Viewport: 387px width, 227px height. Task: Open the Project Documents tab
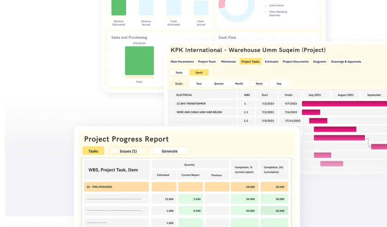point(296,62)
